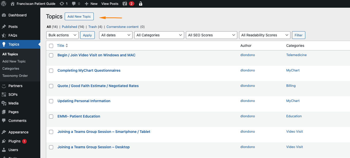Click the padlock icon in admin bar
Image resolution: width=350 pixels, height=158 pixels.
pyautogui.click(x=140, y=4)
